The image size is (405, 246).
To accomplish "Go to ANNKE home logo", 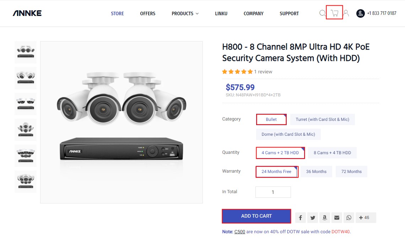I will click(x=27, y=13).
